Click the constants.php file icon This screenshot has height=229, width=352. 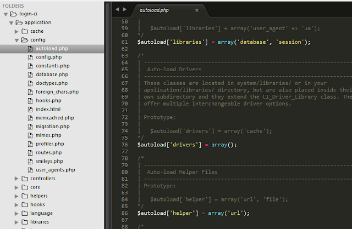[x=30, y=66]
